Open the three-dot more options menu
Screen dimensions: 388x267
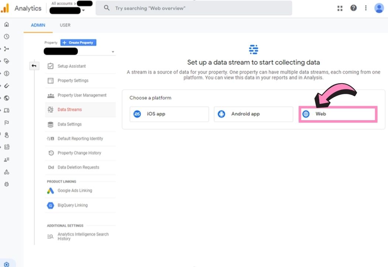click(x=366, y=8)
